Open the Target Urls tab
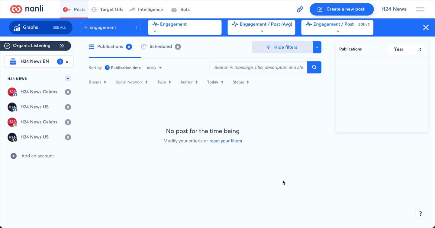The height and width of the screenshot is (228, 435). point(107,9)
